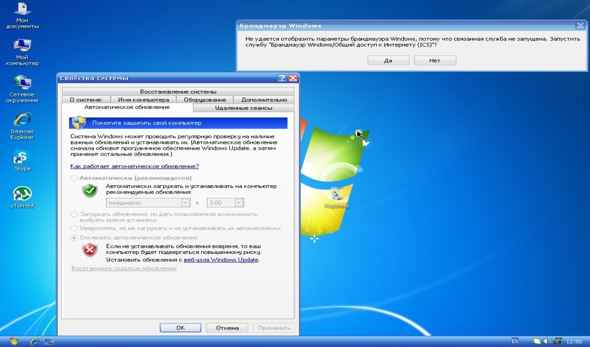The height and width of the screenshot is (347, 590).
Task: Click the Start button on the taskbar
Action: click(x=13, y=341)
